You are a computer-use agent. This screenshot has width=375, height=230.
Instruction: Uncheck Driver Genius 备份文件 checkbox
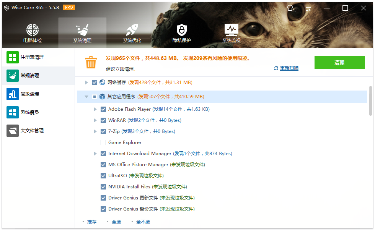click(103, 209)
